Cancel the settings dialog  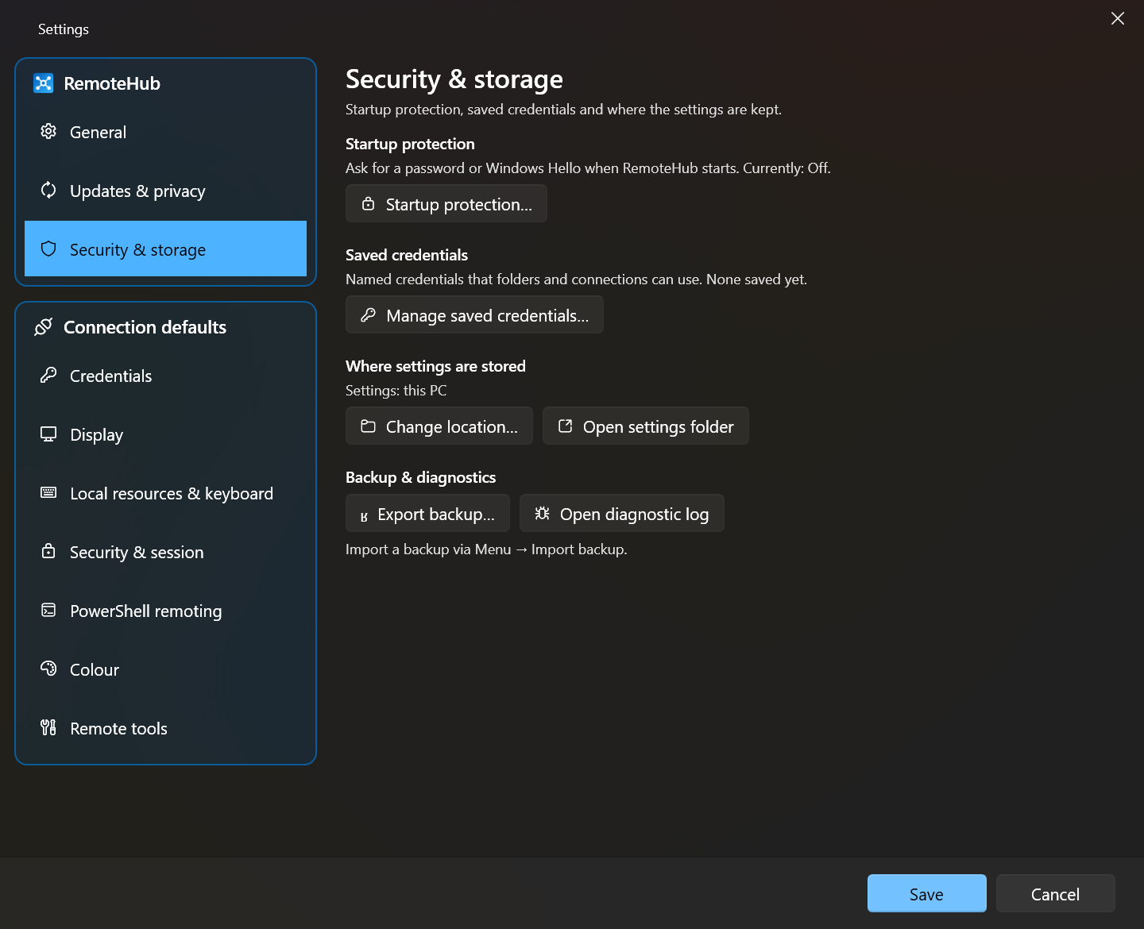[x=1056, y=894]
